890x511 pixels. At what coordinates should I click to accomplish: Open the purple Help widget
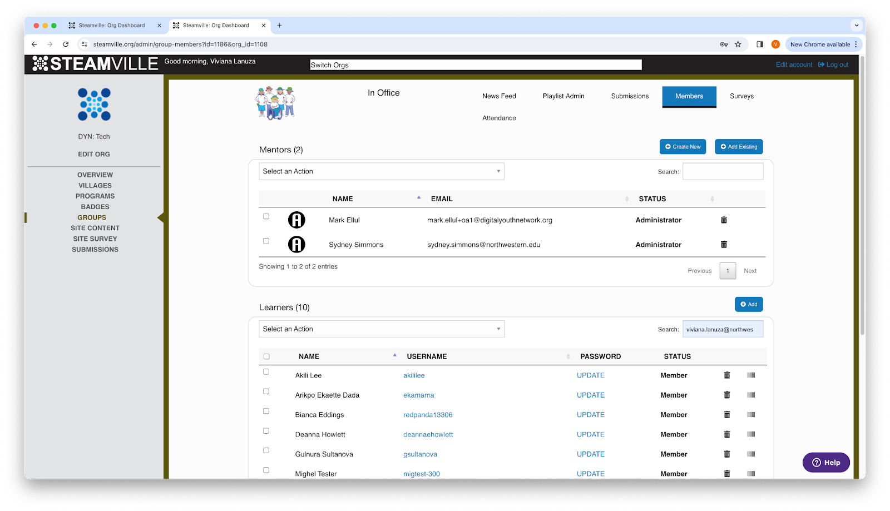pos(826,463)
